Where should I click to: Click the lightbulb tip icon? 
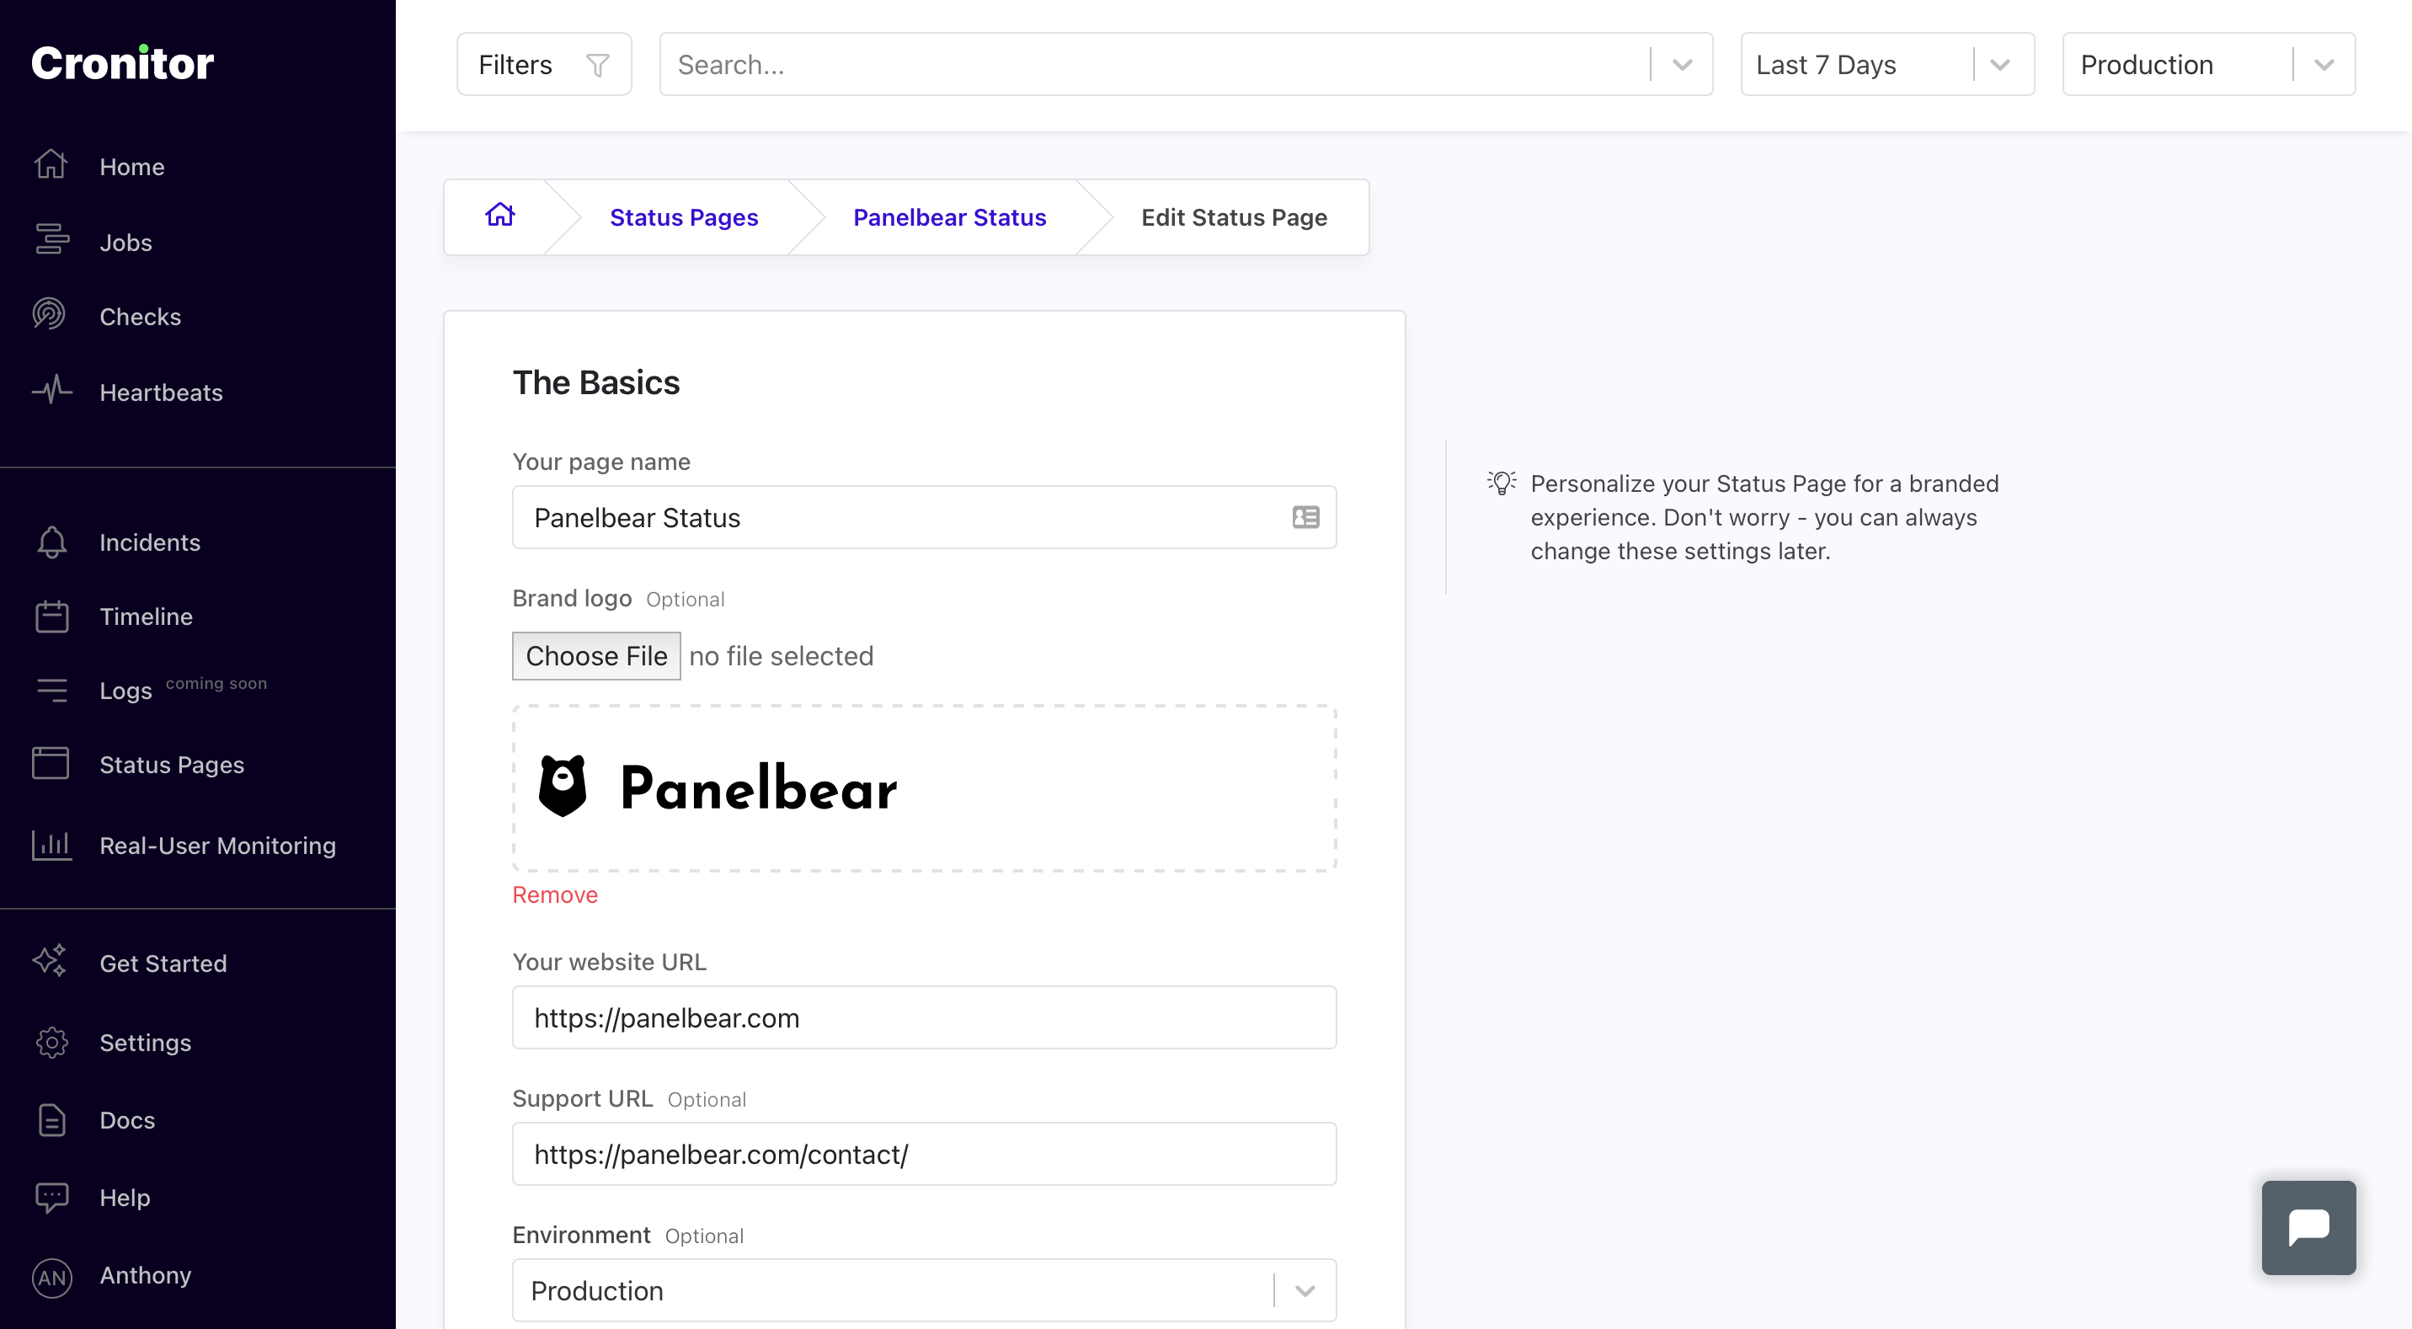point(1501,483)
